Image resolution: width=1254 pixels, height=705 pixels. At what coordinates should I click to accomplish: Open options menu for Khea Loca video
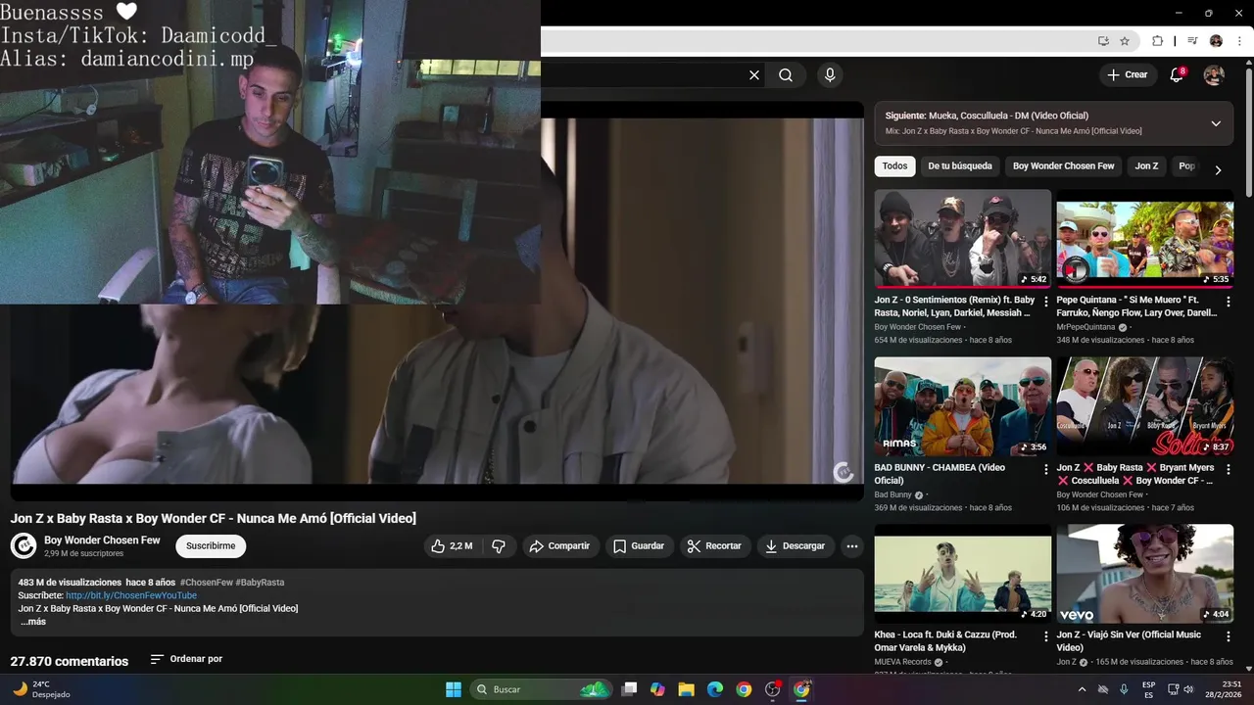coord(1046,637)
